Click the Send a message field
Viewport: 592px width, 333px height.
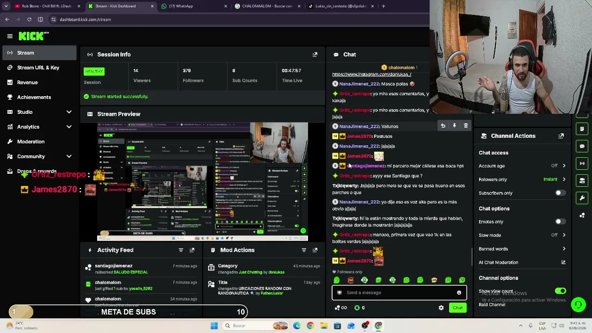click(x=399, y=293)
